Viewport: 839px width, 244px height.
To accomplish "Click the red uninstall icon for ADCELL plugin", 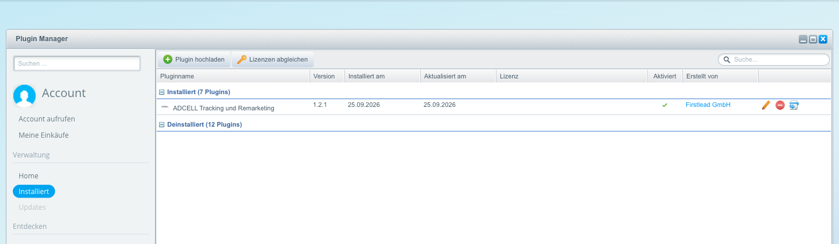I will [780, 105].
